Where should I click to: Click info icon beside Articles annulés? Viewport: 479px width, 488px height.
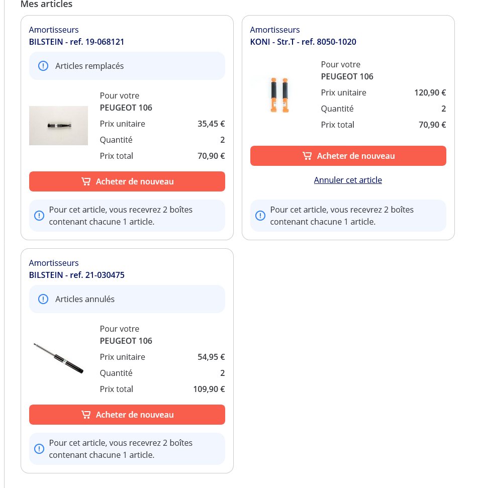43,299
